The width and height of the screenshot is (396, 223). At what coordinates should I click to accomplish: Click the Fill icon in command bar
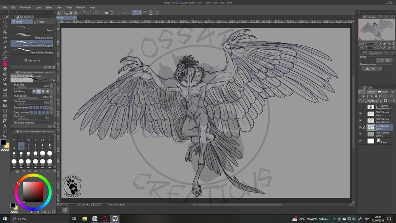[x=106, y=13]
